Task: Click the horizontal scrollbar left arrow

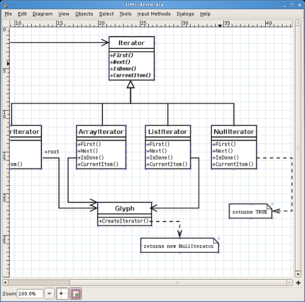Action: pos(6,282)
